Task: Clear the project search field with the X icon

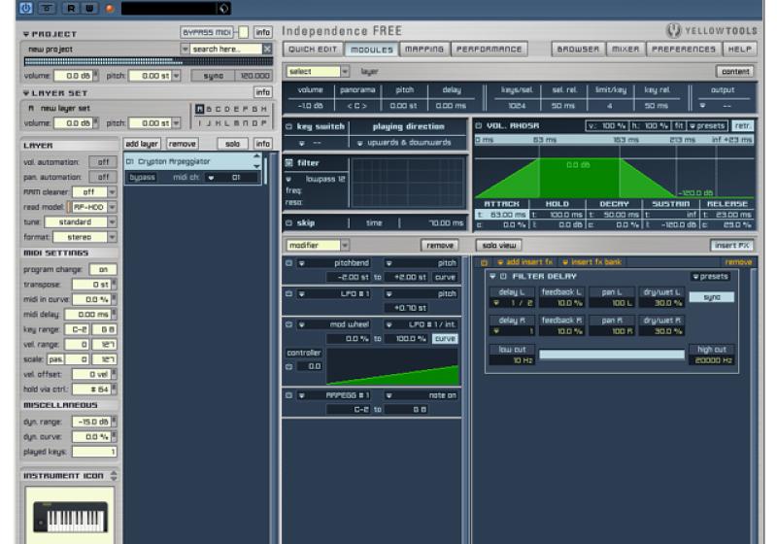Action: [x=267, y=49]
